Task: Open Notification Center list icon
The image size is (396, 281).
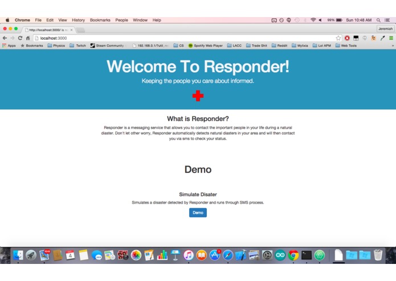Action: tap(387, 20)
